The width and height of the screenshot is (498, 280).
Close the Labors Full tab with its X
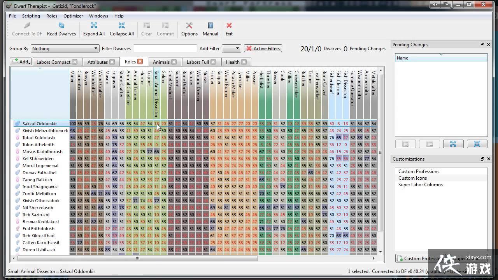point(213,62)
